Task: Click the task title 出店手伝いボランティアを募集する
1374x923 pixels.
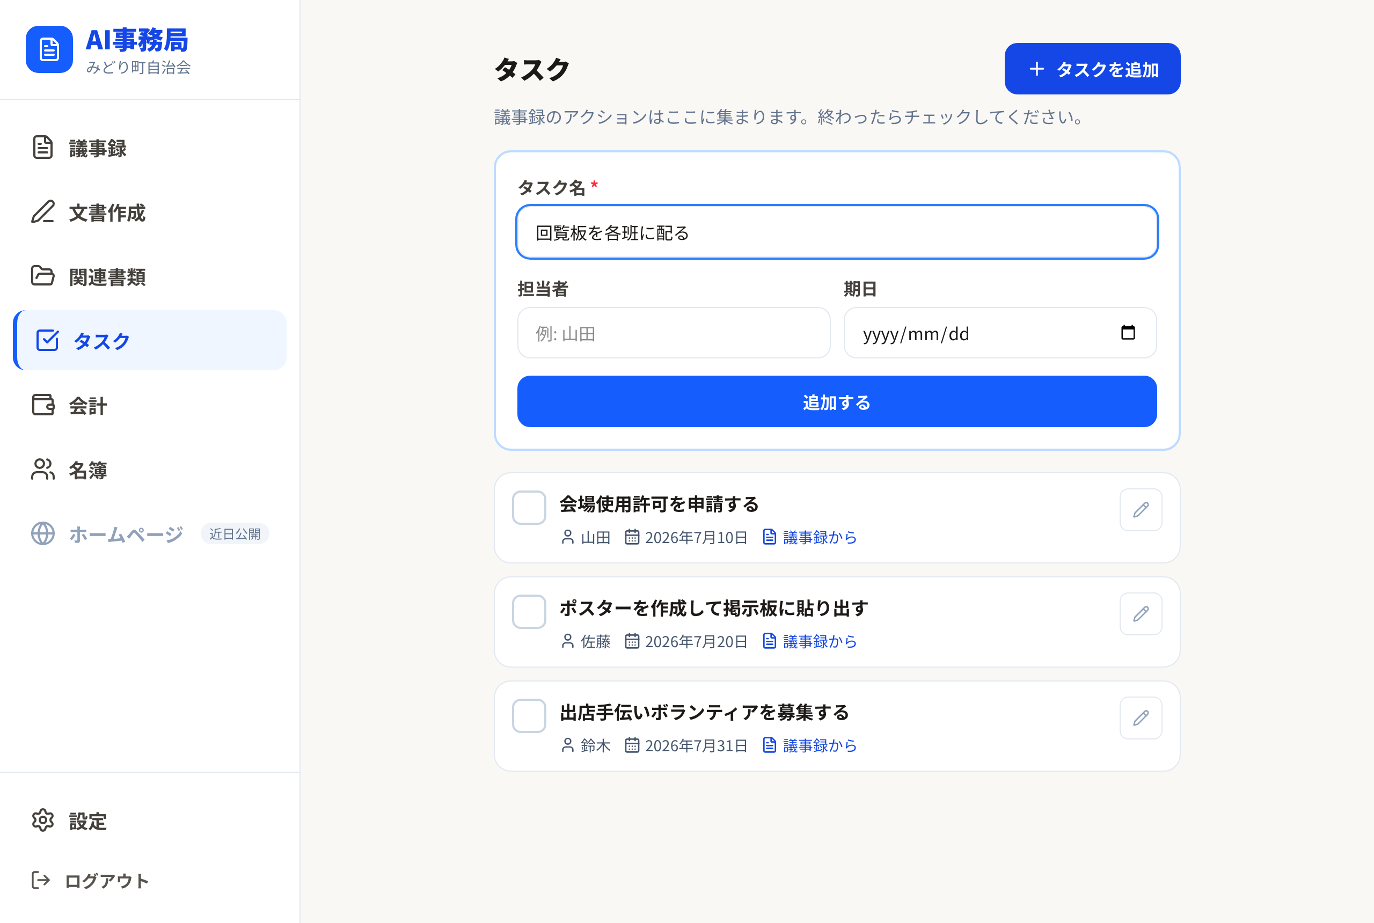Action: pos(705,713)
